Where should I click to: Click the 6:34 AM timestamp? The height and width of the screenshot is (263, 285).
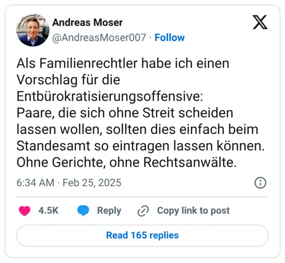point(34,183)
